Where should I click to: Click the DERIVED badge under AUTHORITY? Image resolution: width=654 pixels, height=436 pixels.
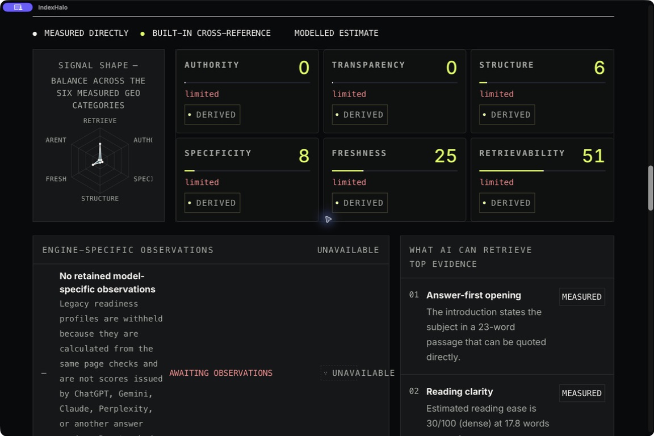[212, 115]
